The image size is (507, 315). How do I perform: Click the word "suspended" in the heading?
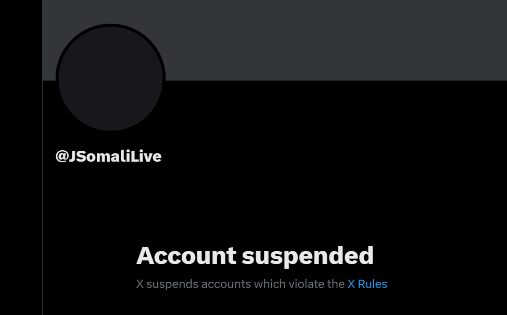[x=308, y=257]
